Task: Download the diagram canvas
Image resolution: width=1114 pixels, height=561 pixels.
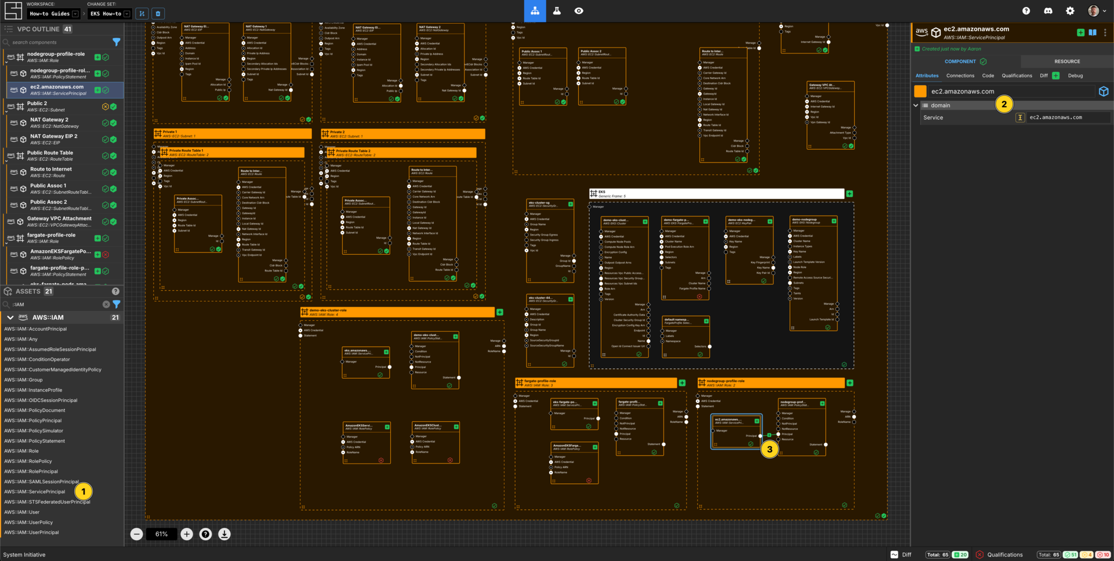Action: 224,534
